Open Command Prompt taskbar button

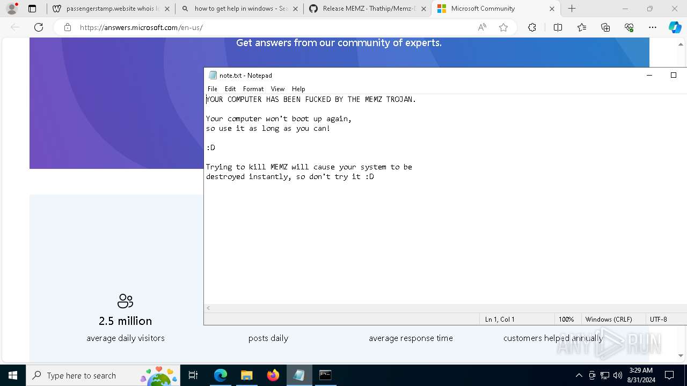point(325,375)
